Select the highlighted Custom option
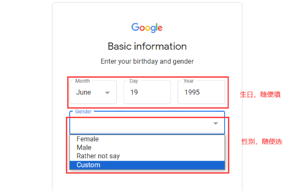This screenshot has width=302, height=191. pyautogui.click(x=147, y=165)
